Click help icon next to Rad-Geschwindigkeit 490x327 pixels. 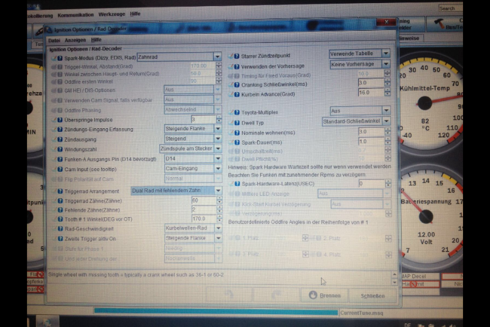[60, 228]
